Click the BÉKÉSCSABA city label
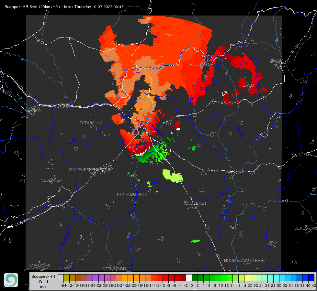The image size is (317, 291). coord(306,228)
